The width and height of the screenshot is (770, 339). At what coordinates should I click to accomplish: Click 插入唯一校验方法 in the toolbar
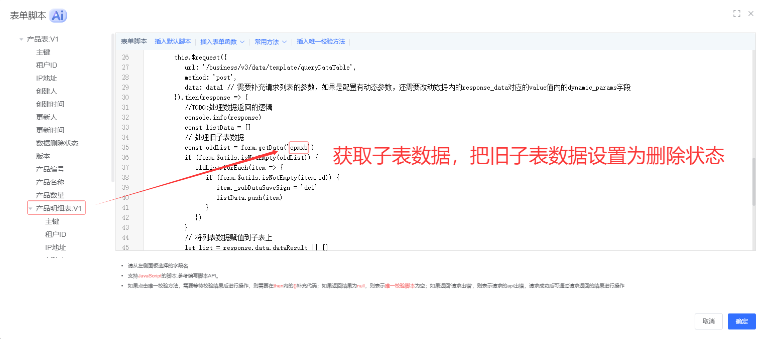[321, 42]
